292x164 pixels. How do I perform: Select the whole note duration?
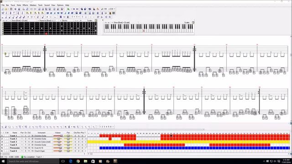(3, 17)
